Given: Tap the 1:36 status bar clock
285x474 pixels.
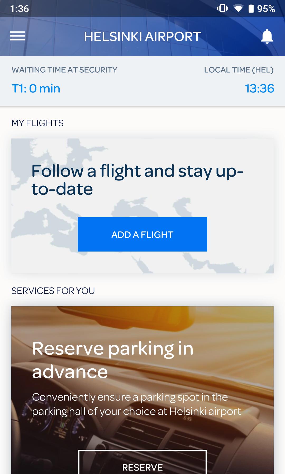Looking at the screenshot, I should pyautogui.click(x=19, y=9).
